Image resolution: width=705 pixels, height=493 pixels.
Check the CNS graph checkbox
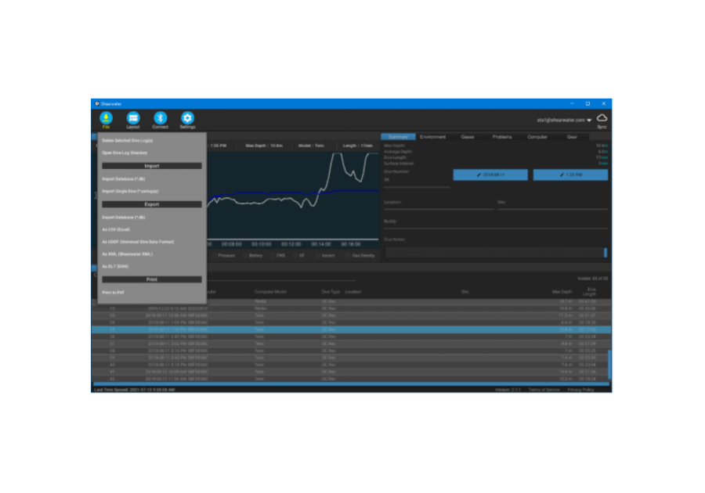pyautogui.click(x=272, y=255)
